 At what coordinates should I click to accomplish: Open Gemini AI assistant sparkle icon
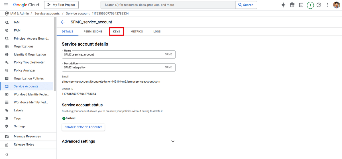pyautogui.click(x=283, y=5)
